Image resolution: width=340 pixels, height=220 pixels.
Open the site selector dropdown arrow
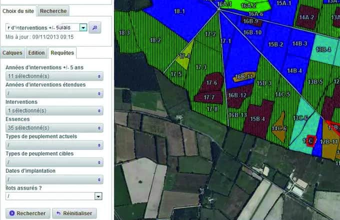point(83,27)
